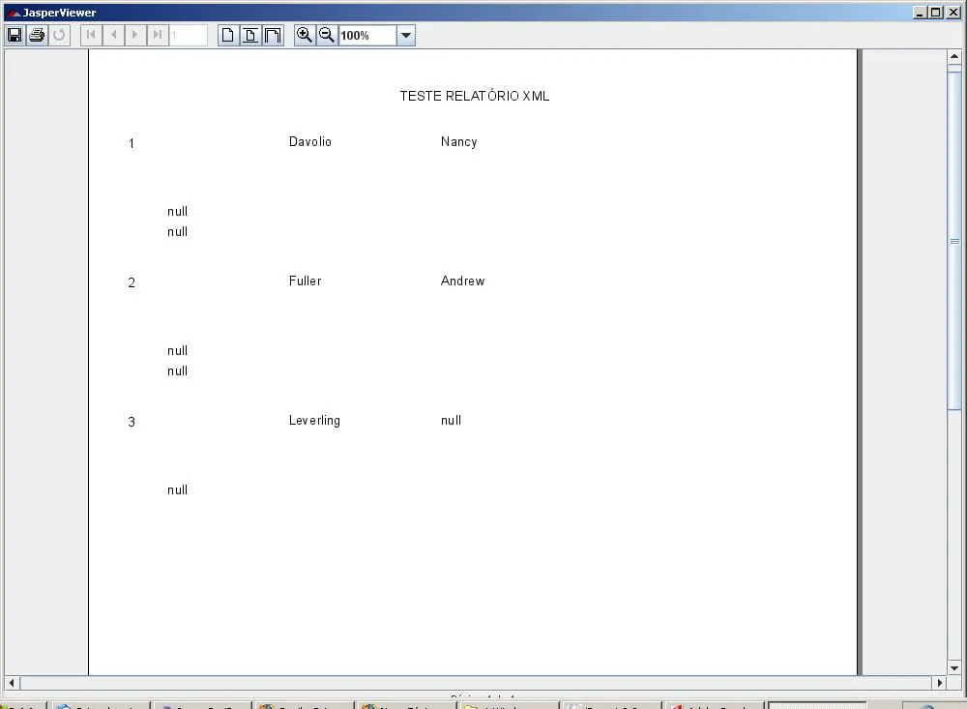967x709 pixels.
Task: Click the name Davolio
Action: [310, 141]
